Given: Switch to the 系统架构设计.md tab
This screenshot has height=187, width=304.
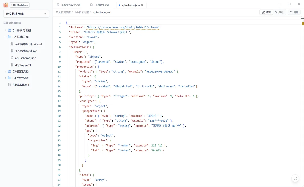Looking at the screenshot, I should click(69, 5).
